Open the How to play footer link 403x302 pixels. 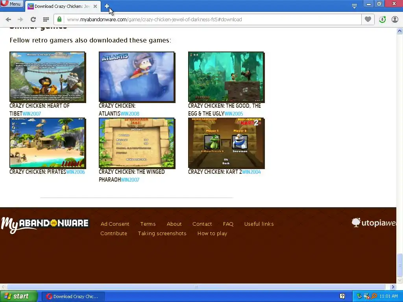click(x=212, y=234)
